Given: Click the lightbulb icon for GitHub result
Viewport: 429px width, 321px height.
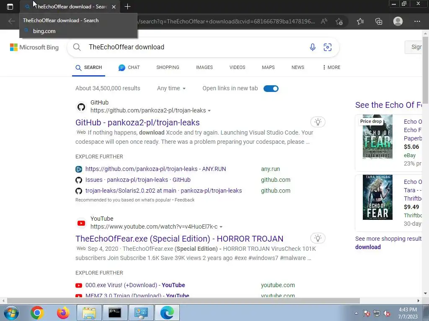Looking at the screenshot, I should 318,122.
